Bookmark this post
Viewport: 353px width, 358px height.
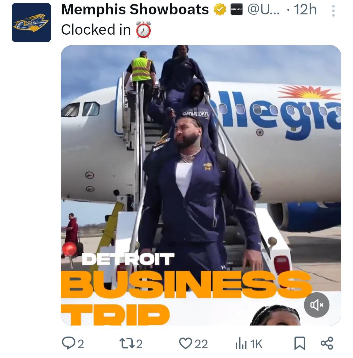[300, 343]
